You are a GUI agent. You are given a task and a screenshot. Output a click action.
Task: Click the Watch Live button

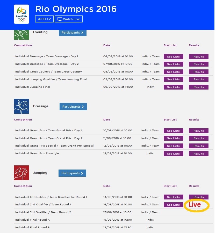(69, 19)
